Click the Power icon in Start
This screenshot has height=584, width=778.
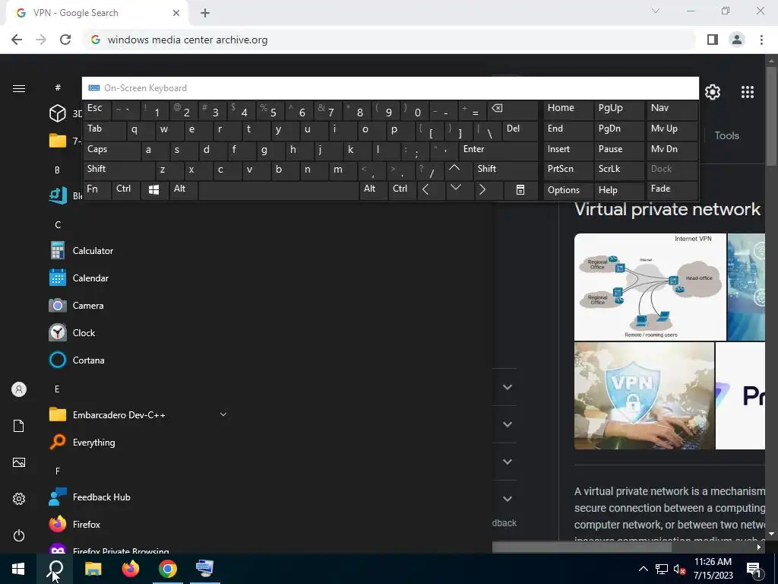[19, 535]
